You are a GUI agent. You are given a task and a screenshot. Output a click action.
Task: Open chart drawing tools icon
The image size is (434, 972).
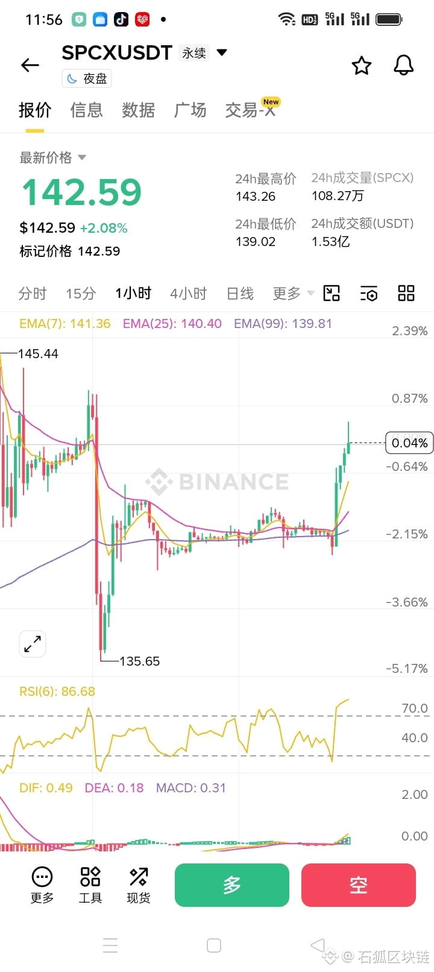[332, 294]
